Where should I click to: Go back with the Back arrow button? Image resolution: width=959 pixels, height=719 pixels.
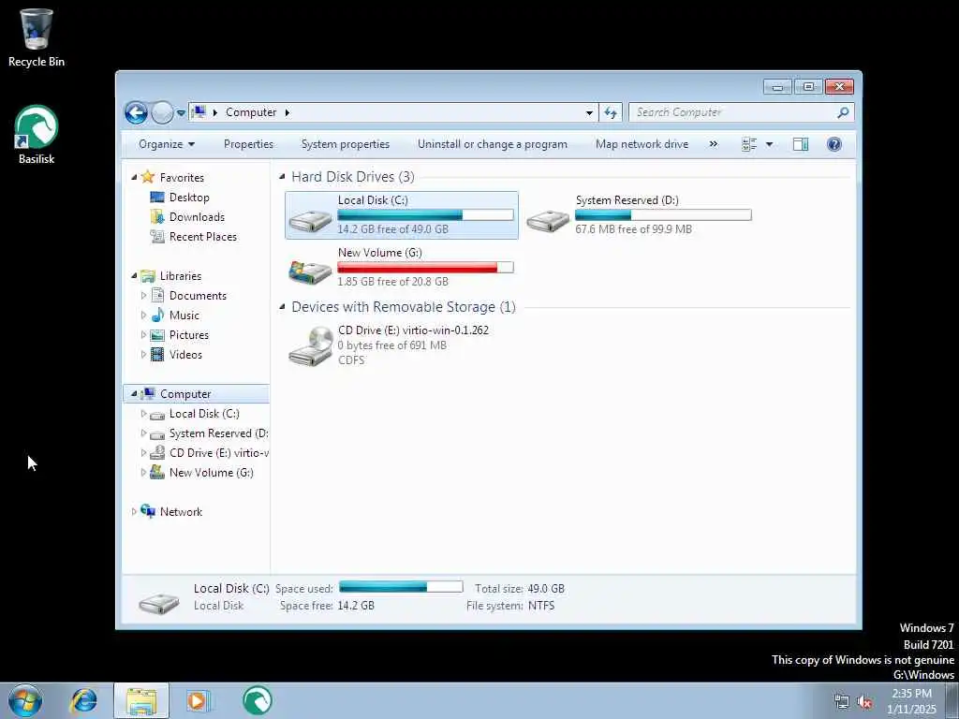point(136,112)
